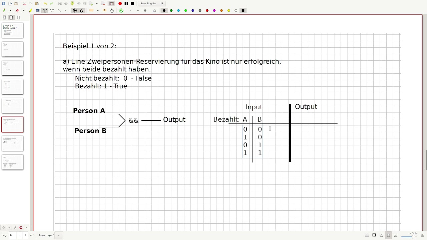Screen dimensions: 427x240
Task: Increase page number with plus
Action: [x=25, y=235]
